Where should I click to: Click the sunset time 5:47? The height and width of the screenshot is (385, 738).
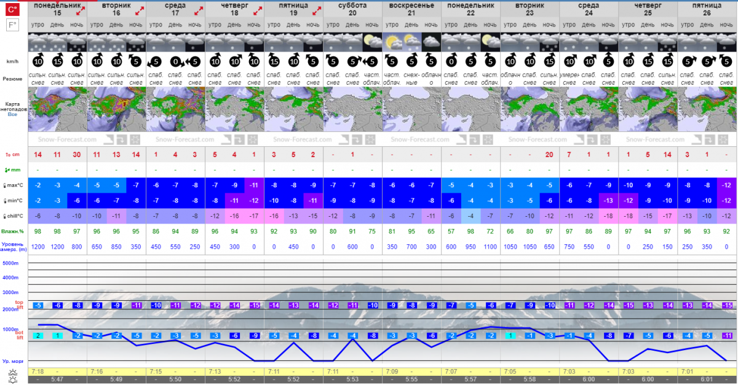point(57,380)
